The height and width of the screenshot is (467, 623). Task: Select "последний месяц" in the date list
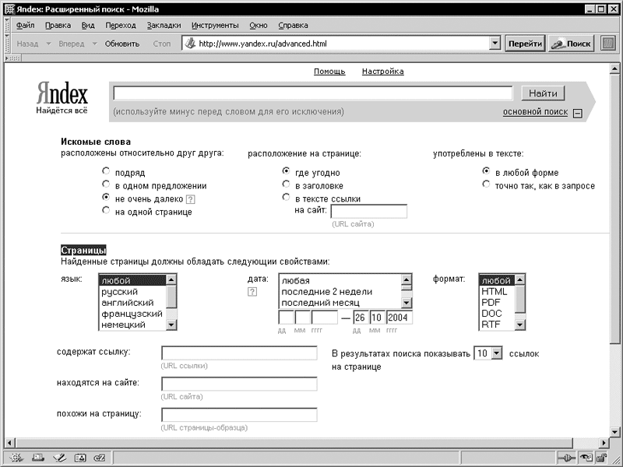340,303
